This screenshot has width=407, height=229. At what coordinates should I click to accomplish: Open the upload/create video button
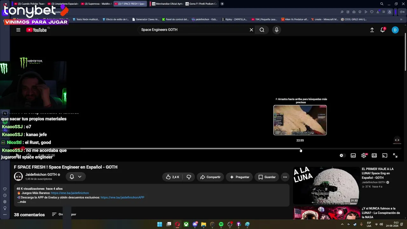pos(372,30)
